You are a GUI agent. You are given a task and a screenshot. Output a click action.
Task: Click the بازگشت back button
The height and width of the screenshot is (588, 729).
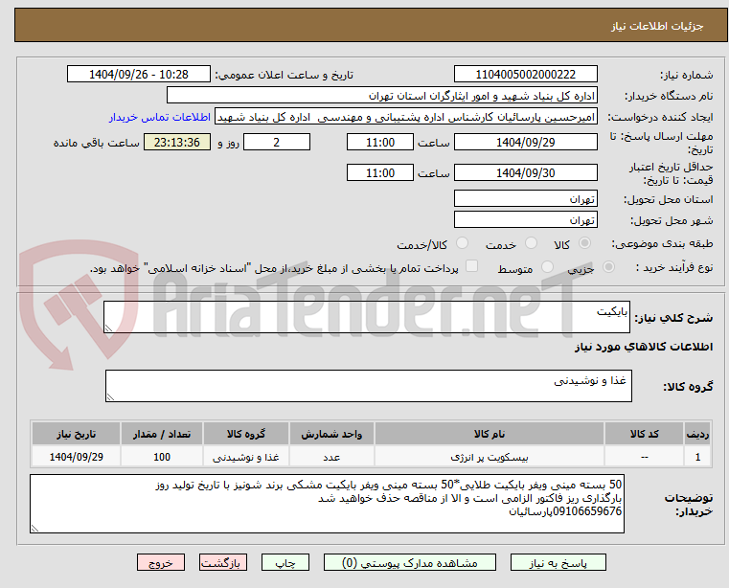222,562
